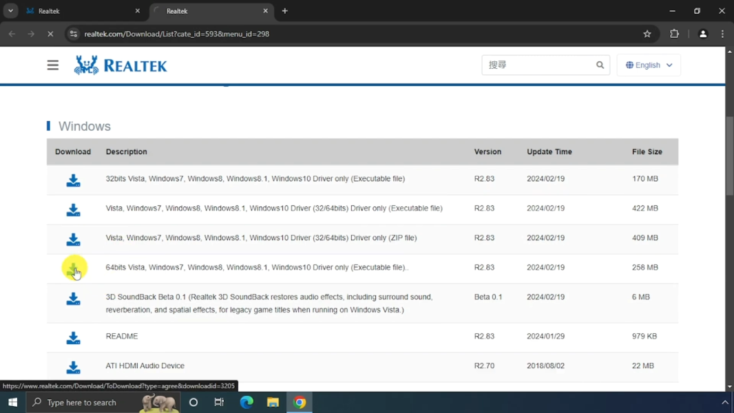
Task: Go to Realtek homepage via logo
Action: pyautogui.click(x=120, y=65)
